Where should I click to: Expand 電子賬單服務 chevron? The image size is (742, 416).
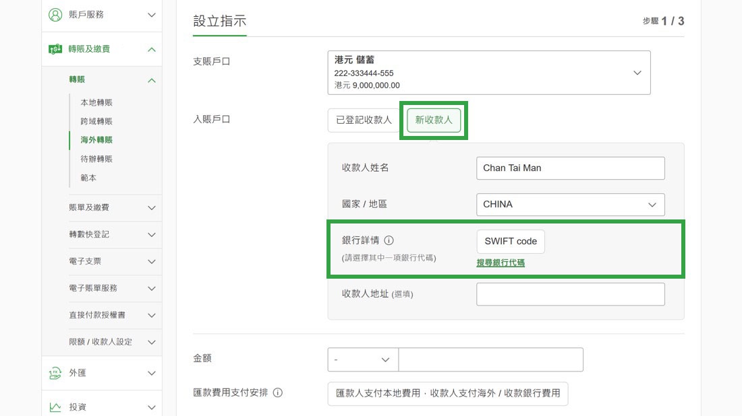pos(151,289)
